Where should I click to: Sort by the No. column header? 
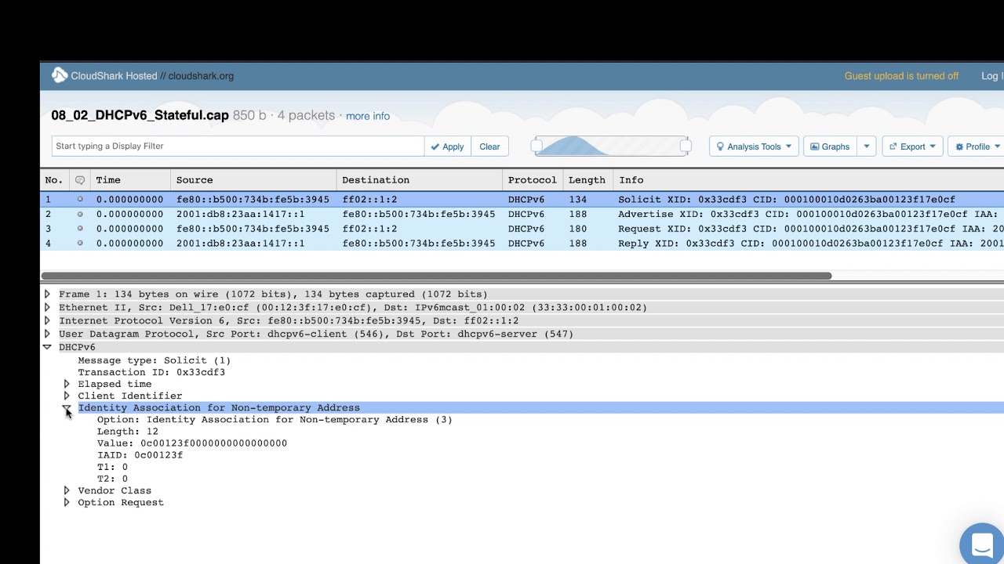click(53, 180)
